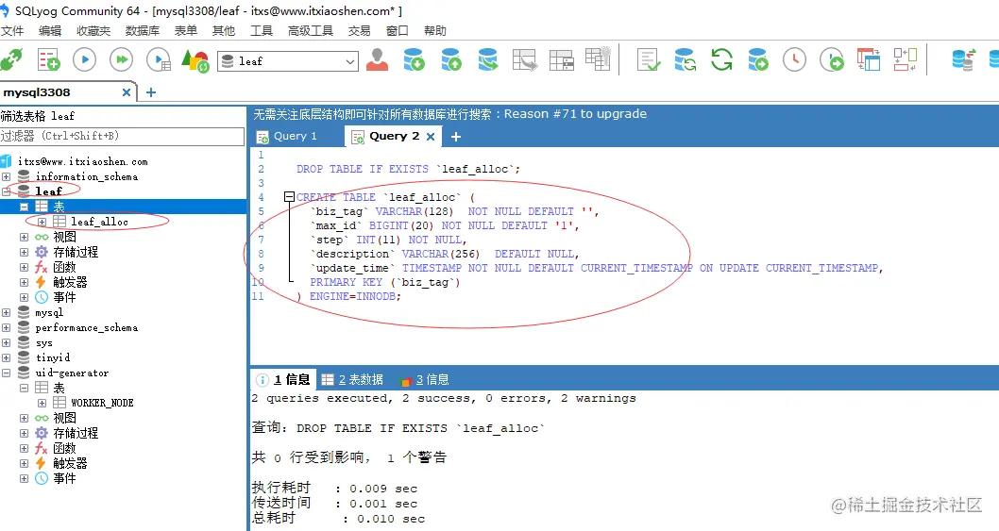Add a new query tab with plus
Screen dimensions: 999x531
pyautogui.click(x=456, y=136)
